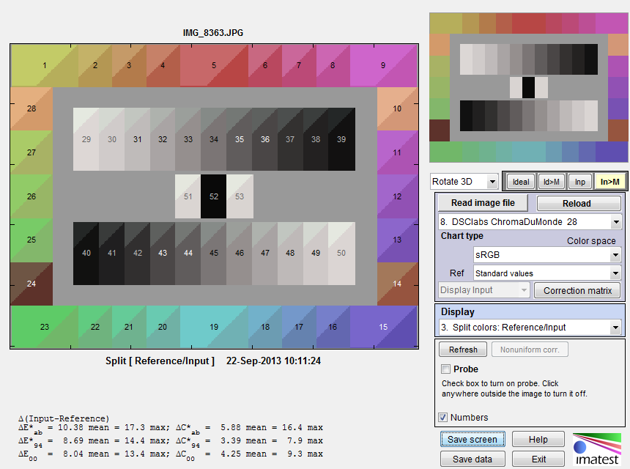Click skin-tone patch 28
The width and height of the screenshot is (630, 469).
(31, 108)
